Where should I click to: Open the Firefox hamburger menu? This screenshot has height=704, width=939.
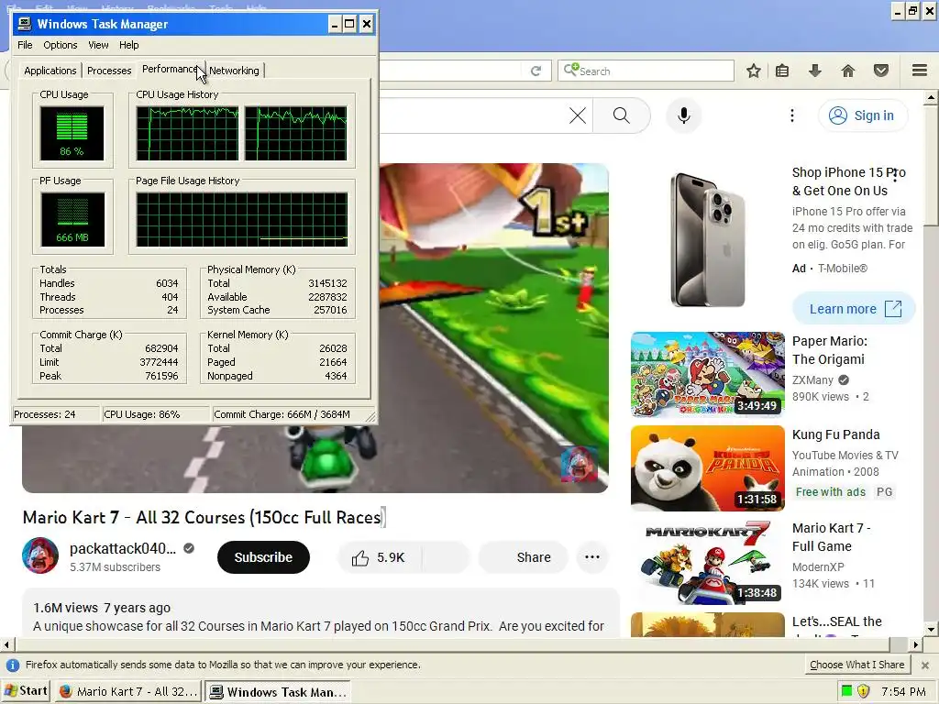pyautogui.click(x=920, y=71)
